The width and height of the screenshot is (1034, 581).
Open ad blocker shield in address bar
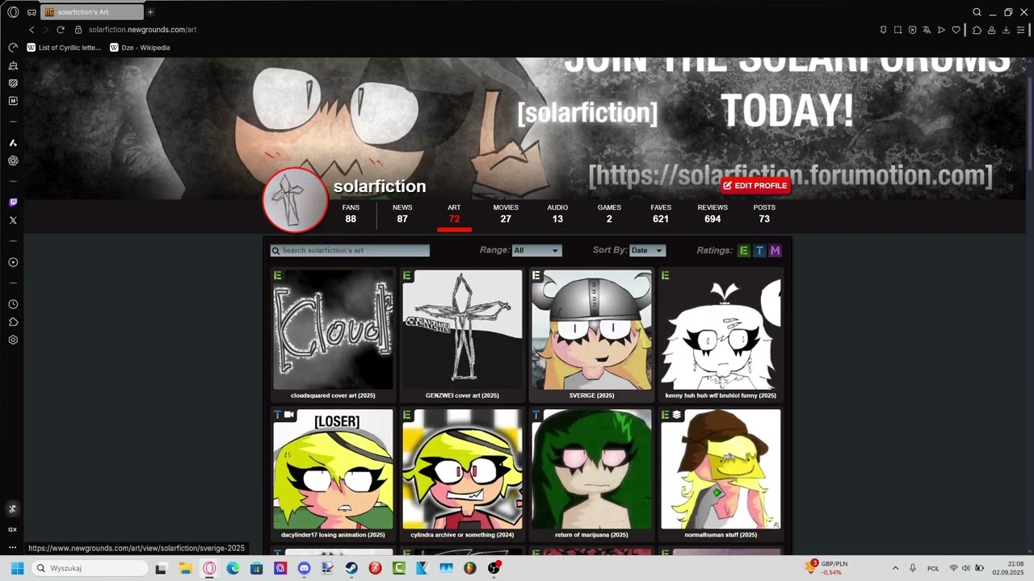tap(912, 30)
